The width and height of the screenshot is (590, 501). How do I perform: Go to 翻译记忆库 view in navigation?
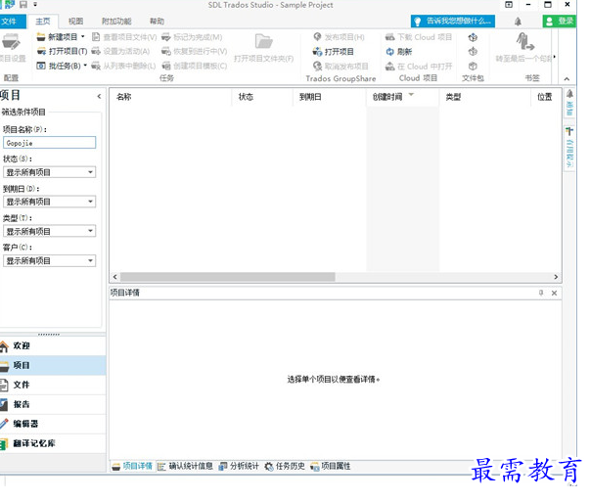click(53, 443)
